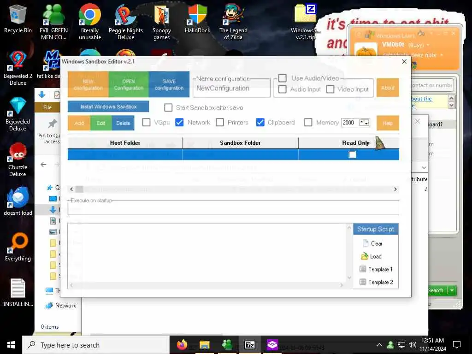This screenshot has height=354, width=472.
Task: Select Network in Explorer navigation pane
Action: [61, 305]
